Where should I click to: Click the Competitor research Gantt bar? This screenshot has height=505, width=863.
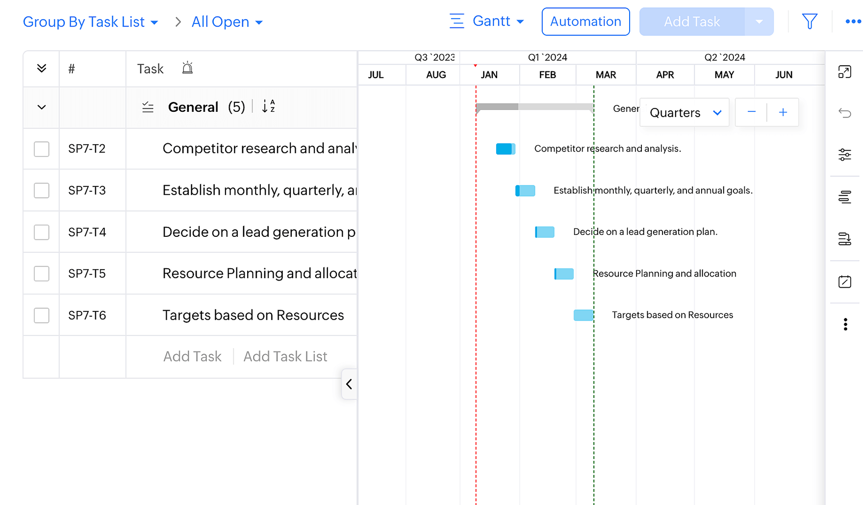[505, 149]
